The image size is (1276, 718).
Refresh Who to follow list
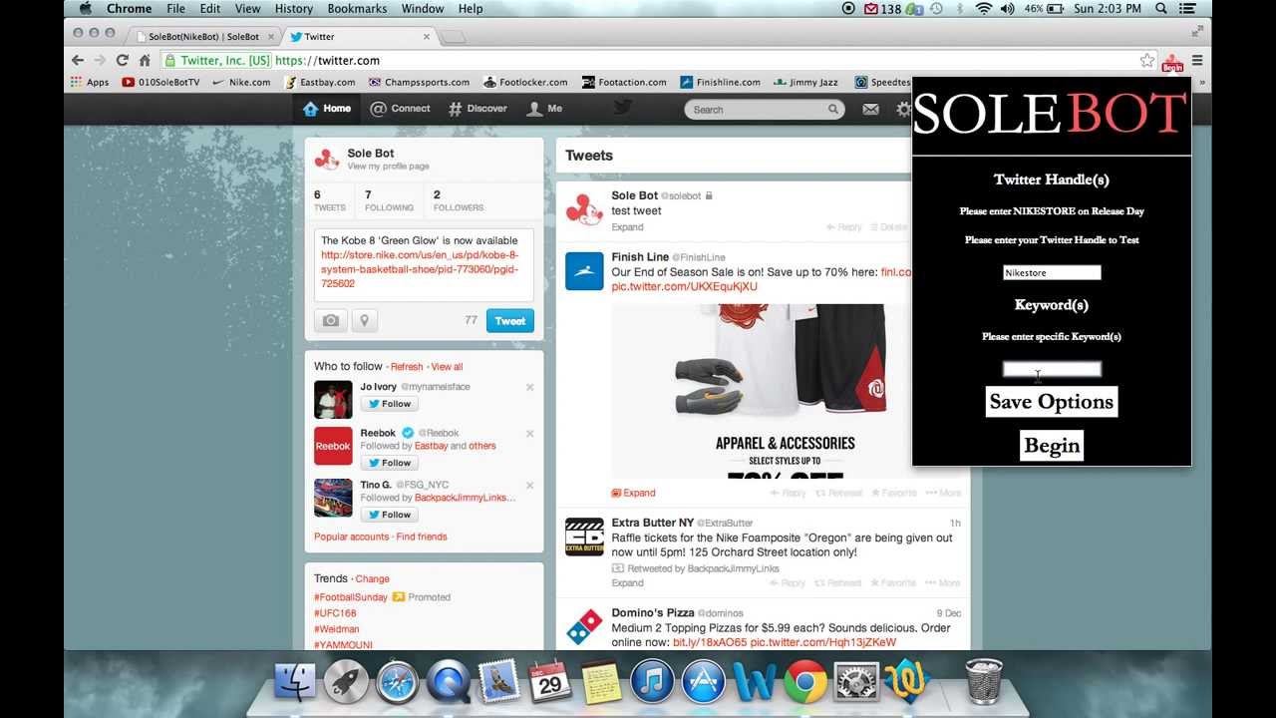coord(407,367)
